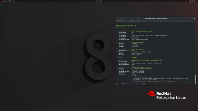Click the '+ KPTI' security line
Screen dimensions: 198x111
[x=134, y=75]
